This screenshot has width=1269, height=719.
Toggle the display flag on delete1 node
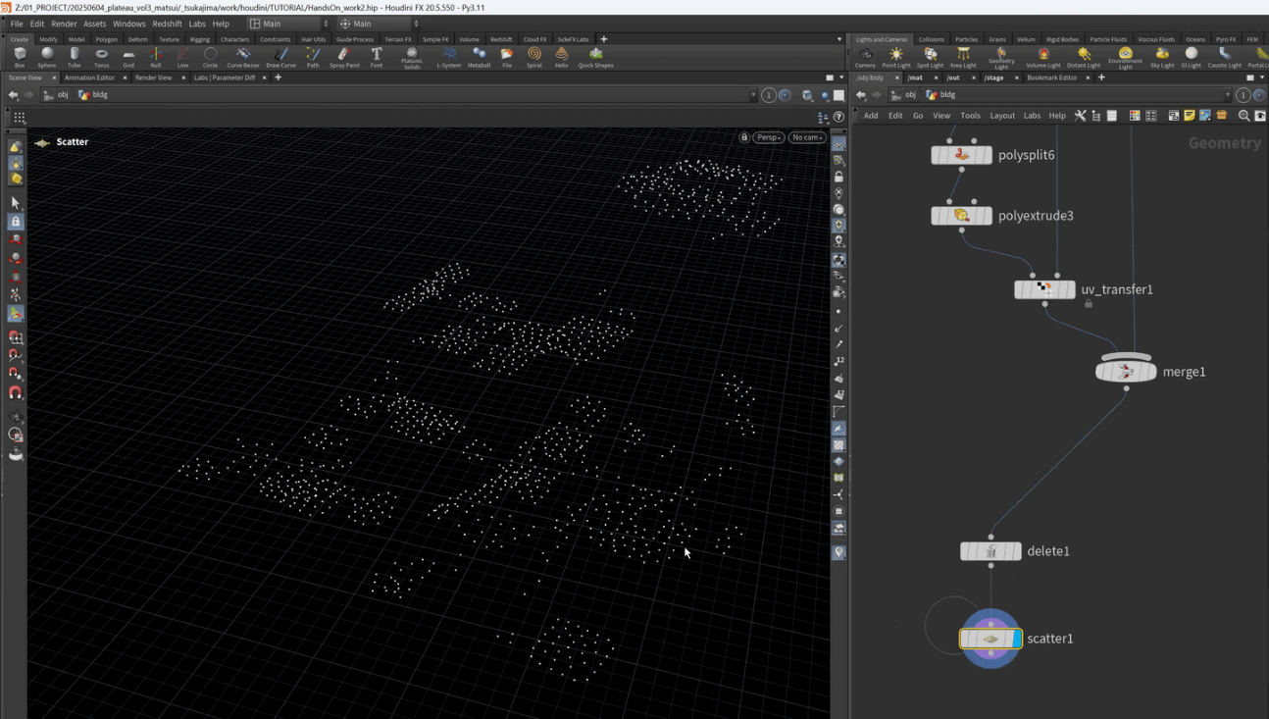(x=1016, y=551)
